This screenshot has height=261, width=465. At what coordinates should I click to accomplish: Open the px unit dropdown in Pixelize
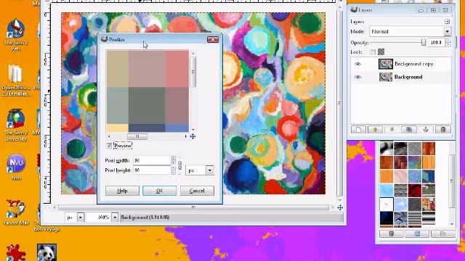[210, 170]
